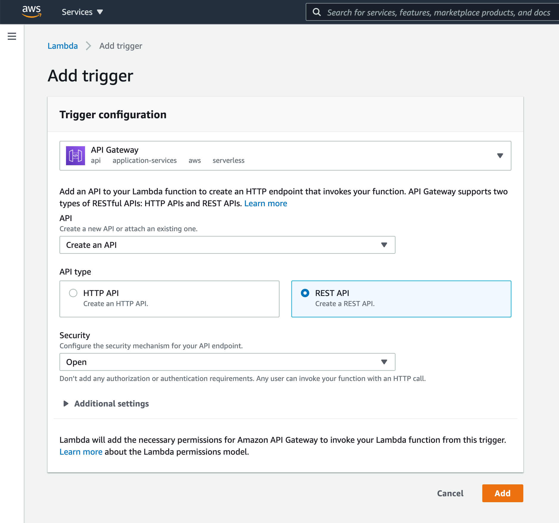Click the 'serverless' tag text

click(228, 160)
